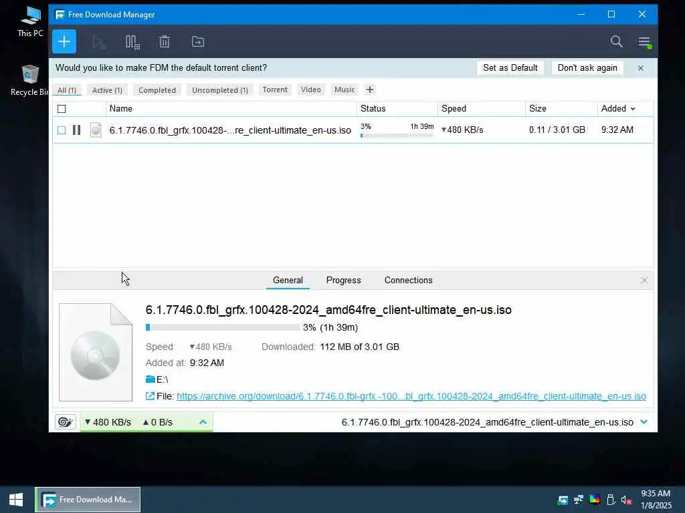Image resolution: width=685 pixels, height=513 pixels.
Task: Click the E:\ destination folder icon
Action: pos(151,379)
